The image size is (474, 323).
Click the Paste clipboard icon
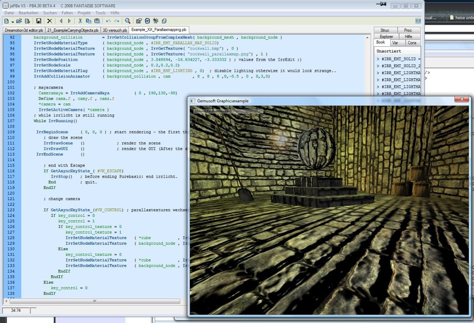[97, 21]
